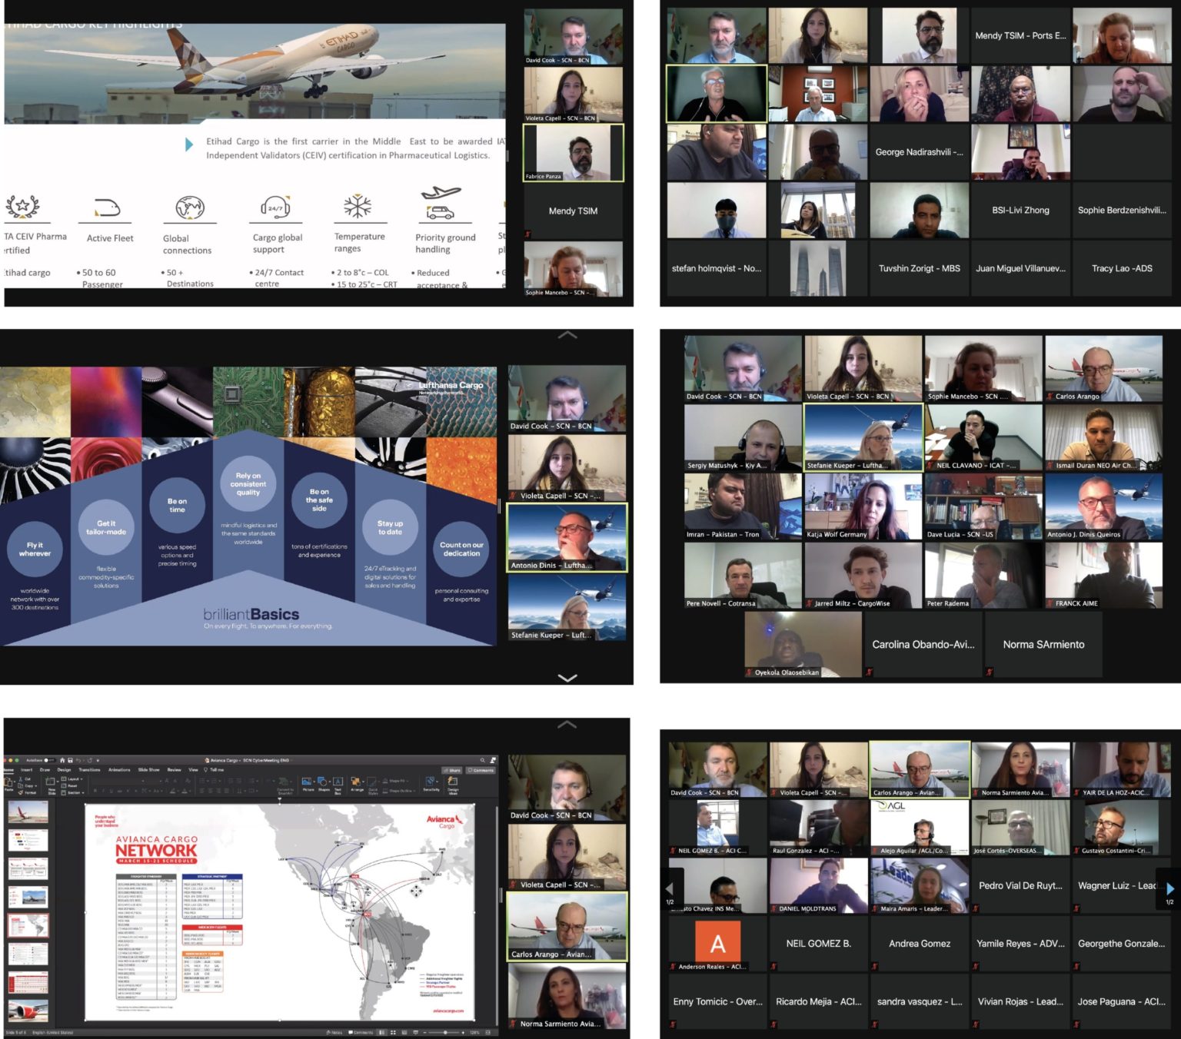Click the Cut scissors in the ribbon
The height and width of the screenshot is (1039, 1181).
click(x=21, y=779)
